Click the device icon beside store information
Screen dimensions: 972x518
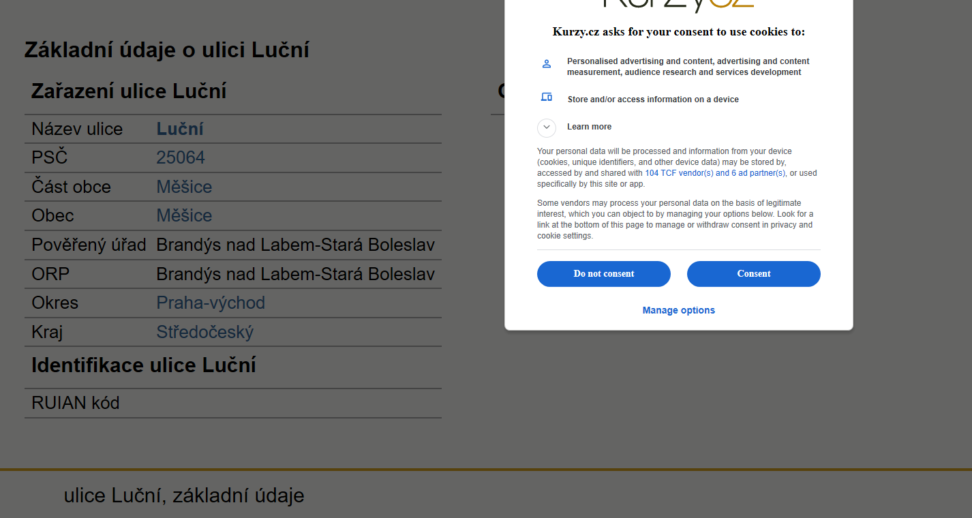[546, 97]
